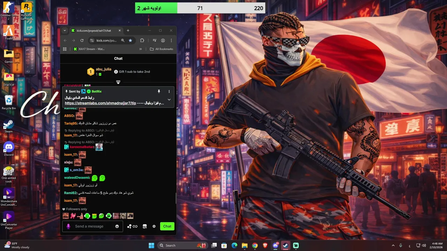Click the forward navigation arrow
This screenshot has width=447, height=251.
(x=73, y=40)
